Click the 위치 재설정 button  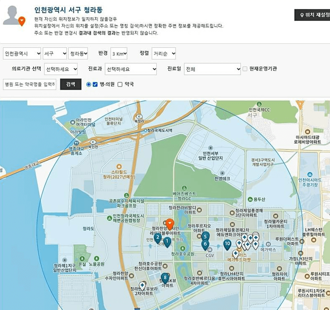(312, 15)
